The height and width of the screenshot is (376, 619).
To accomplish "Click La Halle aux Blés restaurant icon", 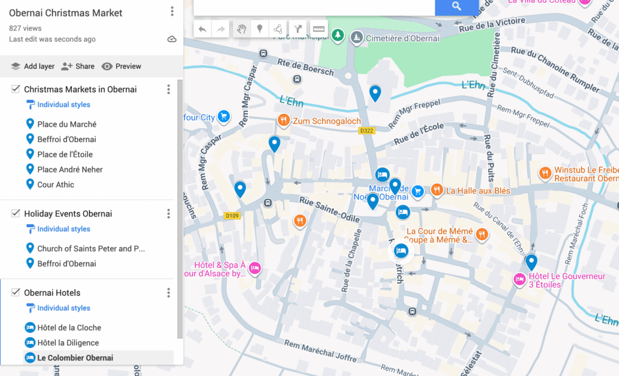I will pyautogui.click(x=436, y=190).
